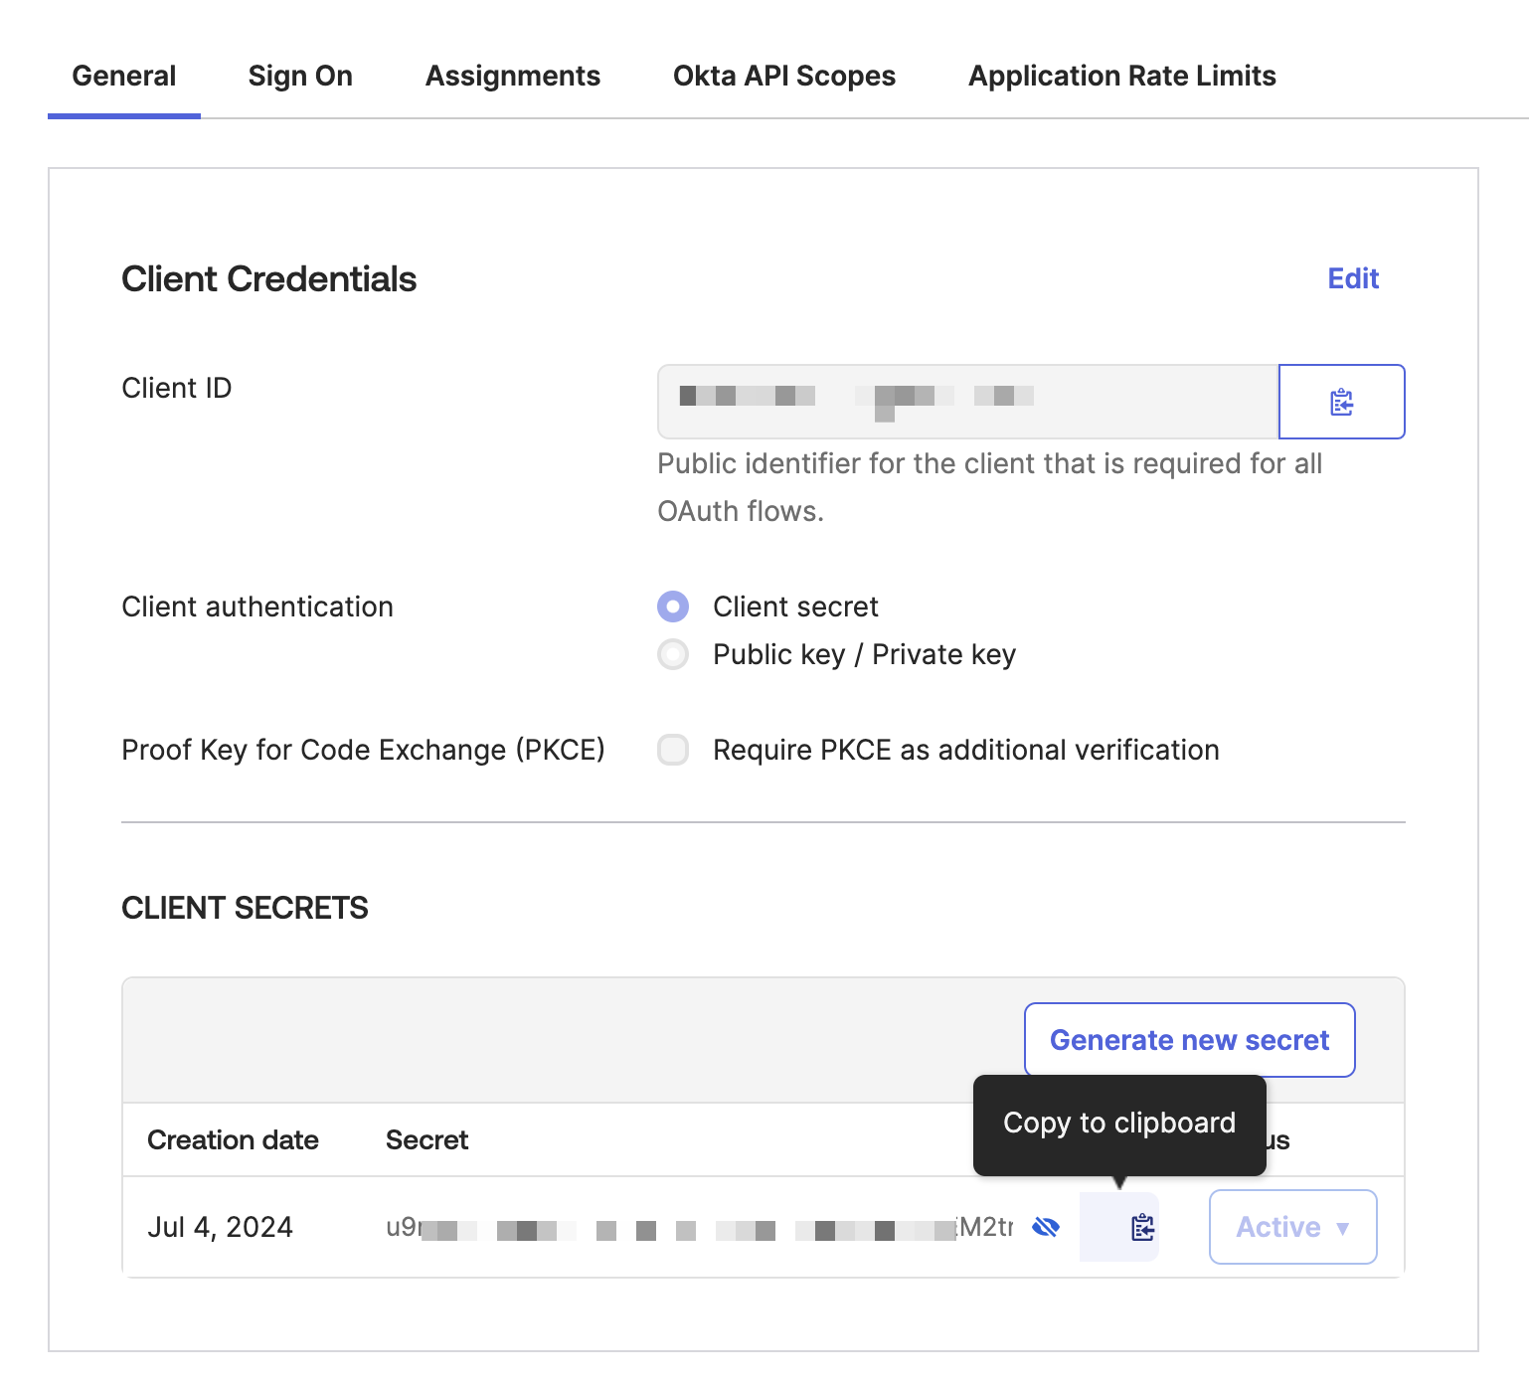Screen dimensions: 1529x1386
Task: Show the hidden client secret value
Action: coord(1047,1227)
